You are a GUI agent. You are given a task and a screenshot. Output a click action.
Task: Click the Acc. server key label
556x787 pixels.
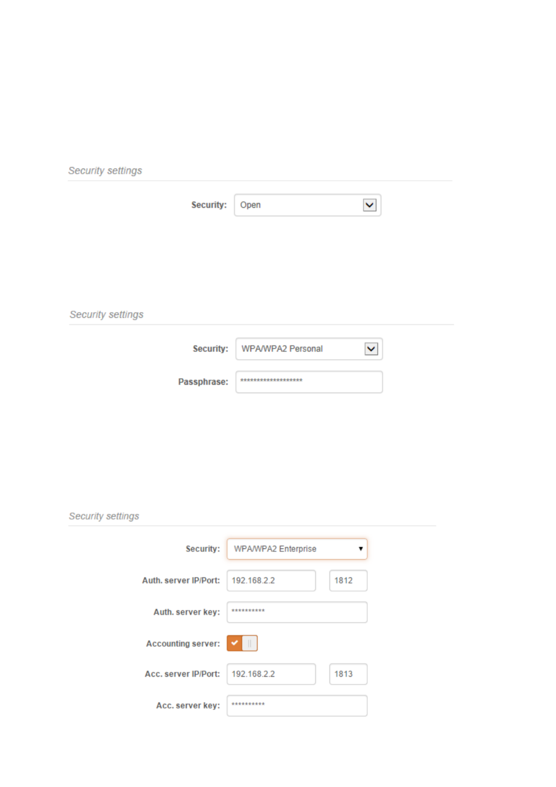click(x=188, y=705)
